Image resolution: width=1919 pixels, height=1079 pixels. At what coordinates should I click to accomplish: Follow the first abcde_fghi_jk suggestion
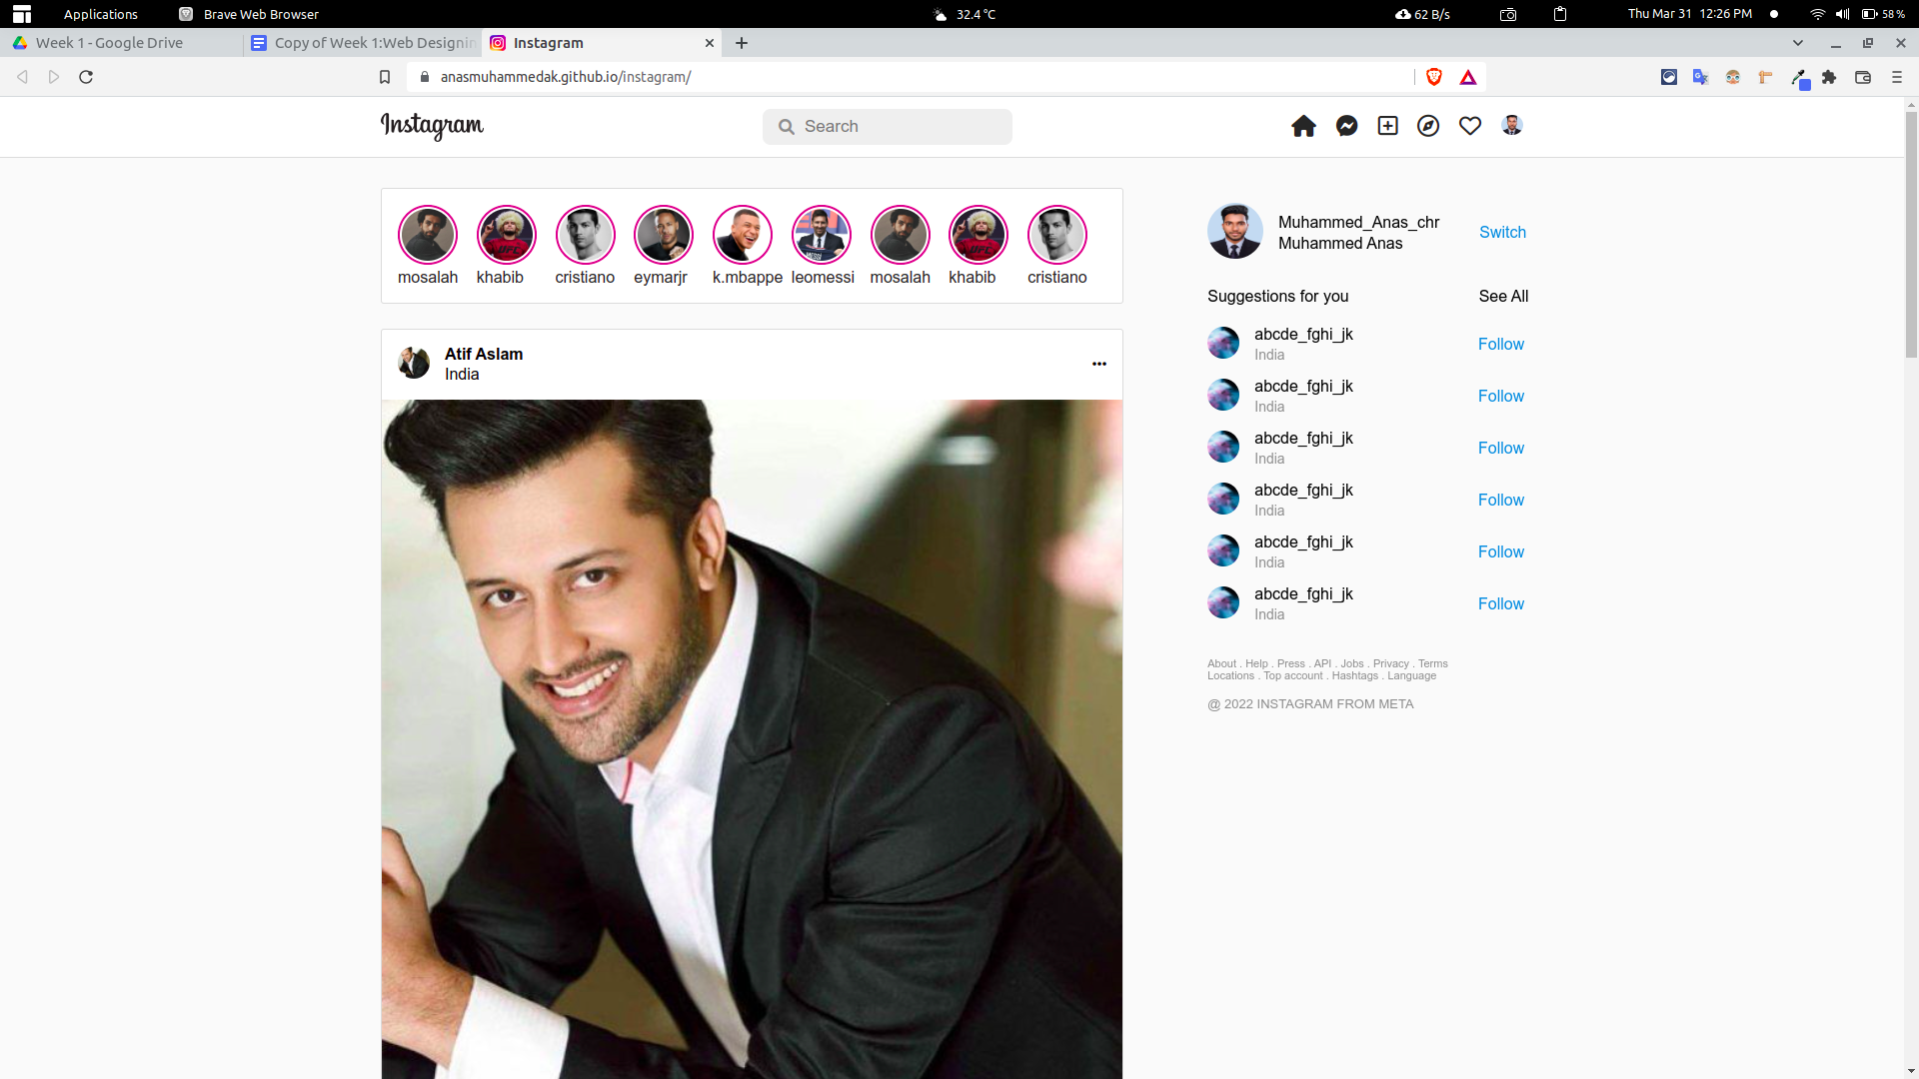1500,344
